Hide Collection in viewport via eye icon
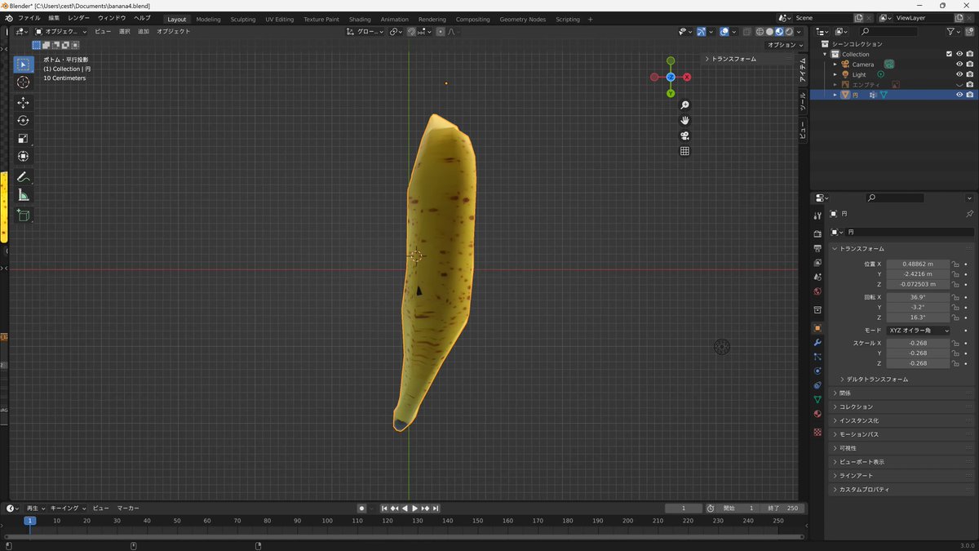This screenshot has height=551, width=979. 959,54
